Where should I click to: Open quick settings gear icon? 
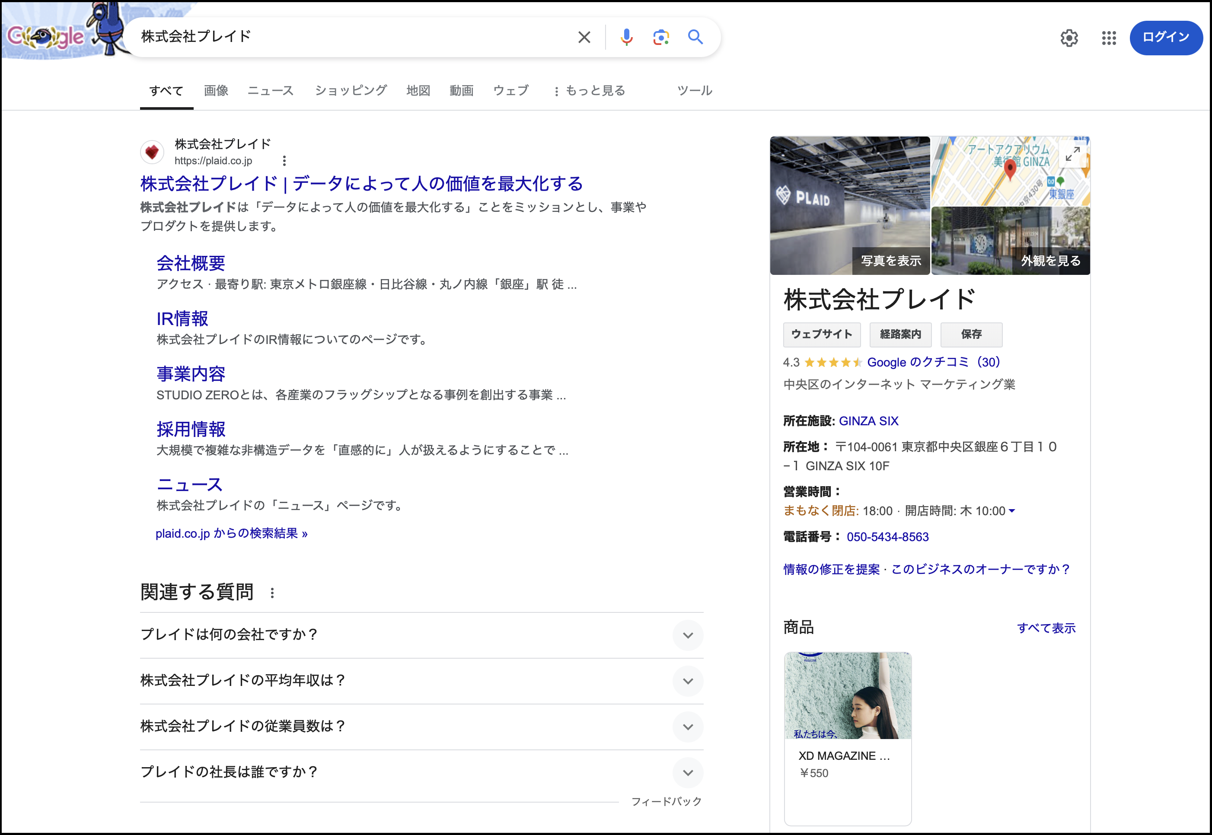coord(1068,38)
